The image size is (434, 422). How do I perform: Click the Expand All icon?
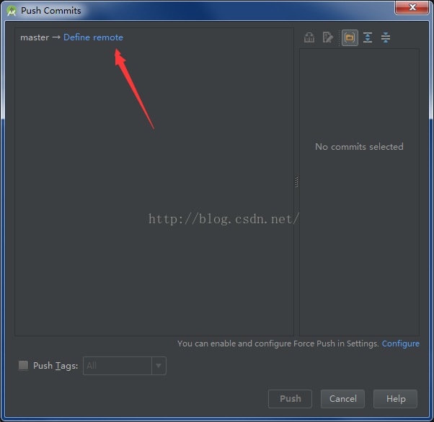(x=368, y=37)
